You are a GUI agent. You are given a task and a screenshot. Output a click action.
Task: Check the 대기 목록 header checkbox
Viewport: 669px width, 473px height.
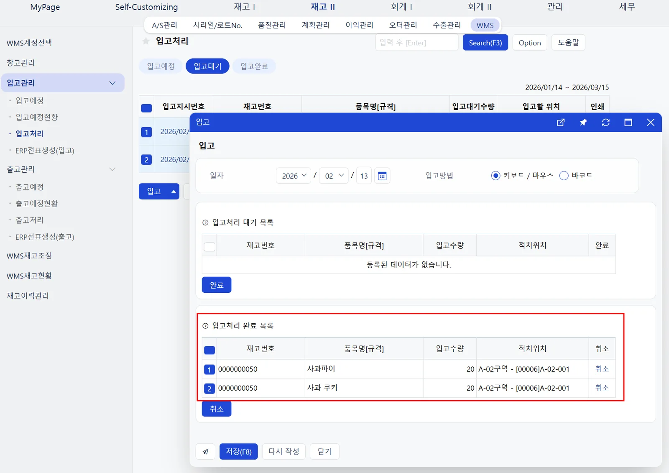click(209, 247)
